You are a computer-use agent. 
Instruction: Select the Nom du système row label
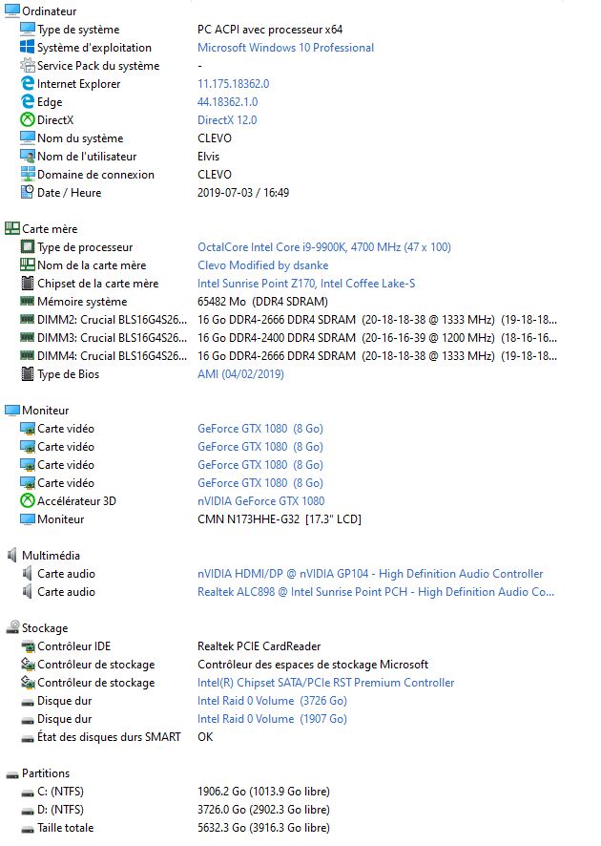click(x=80, y=138)
